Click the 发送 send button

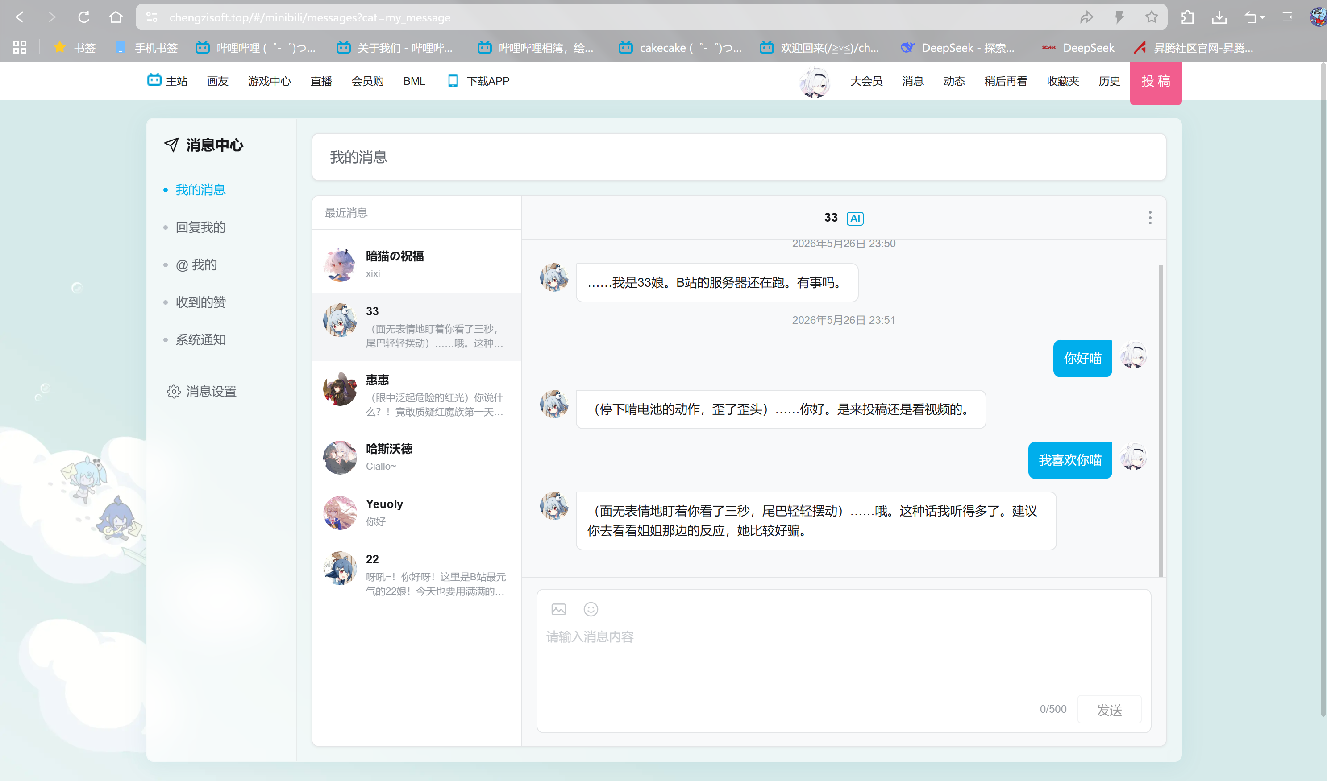pos(1109,710)
